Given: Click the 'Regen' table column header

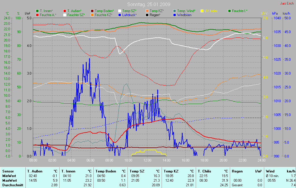Looking at the screenshot, I should [237, 172].
